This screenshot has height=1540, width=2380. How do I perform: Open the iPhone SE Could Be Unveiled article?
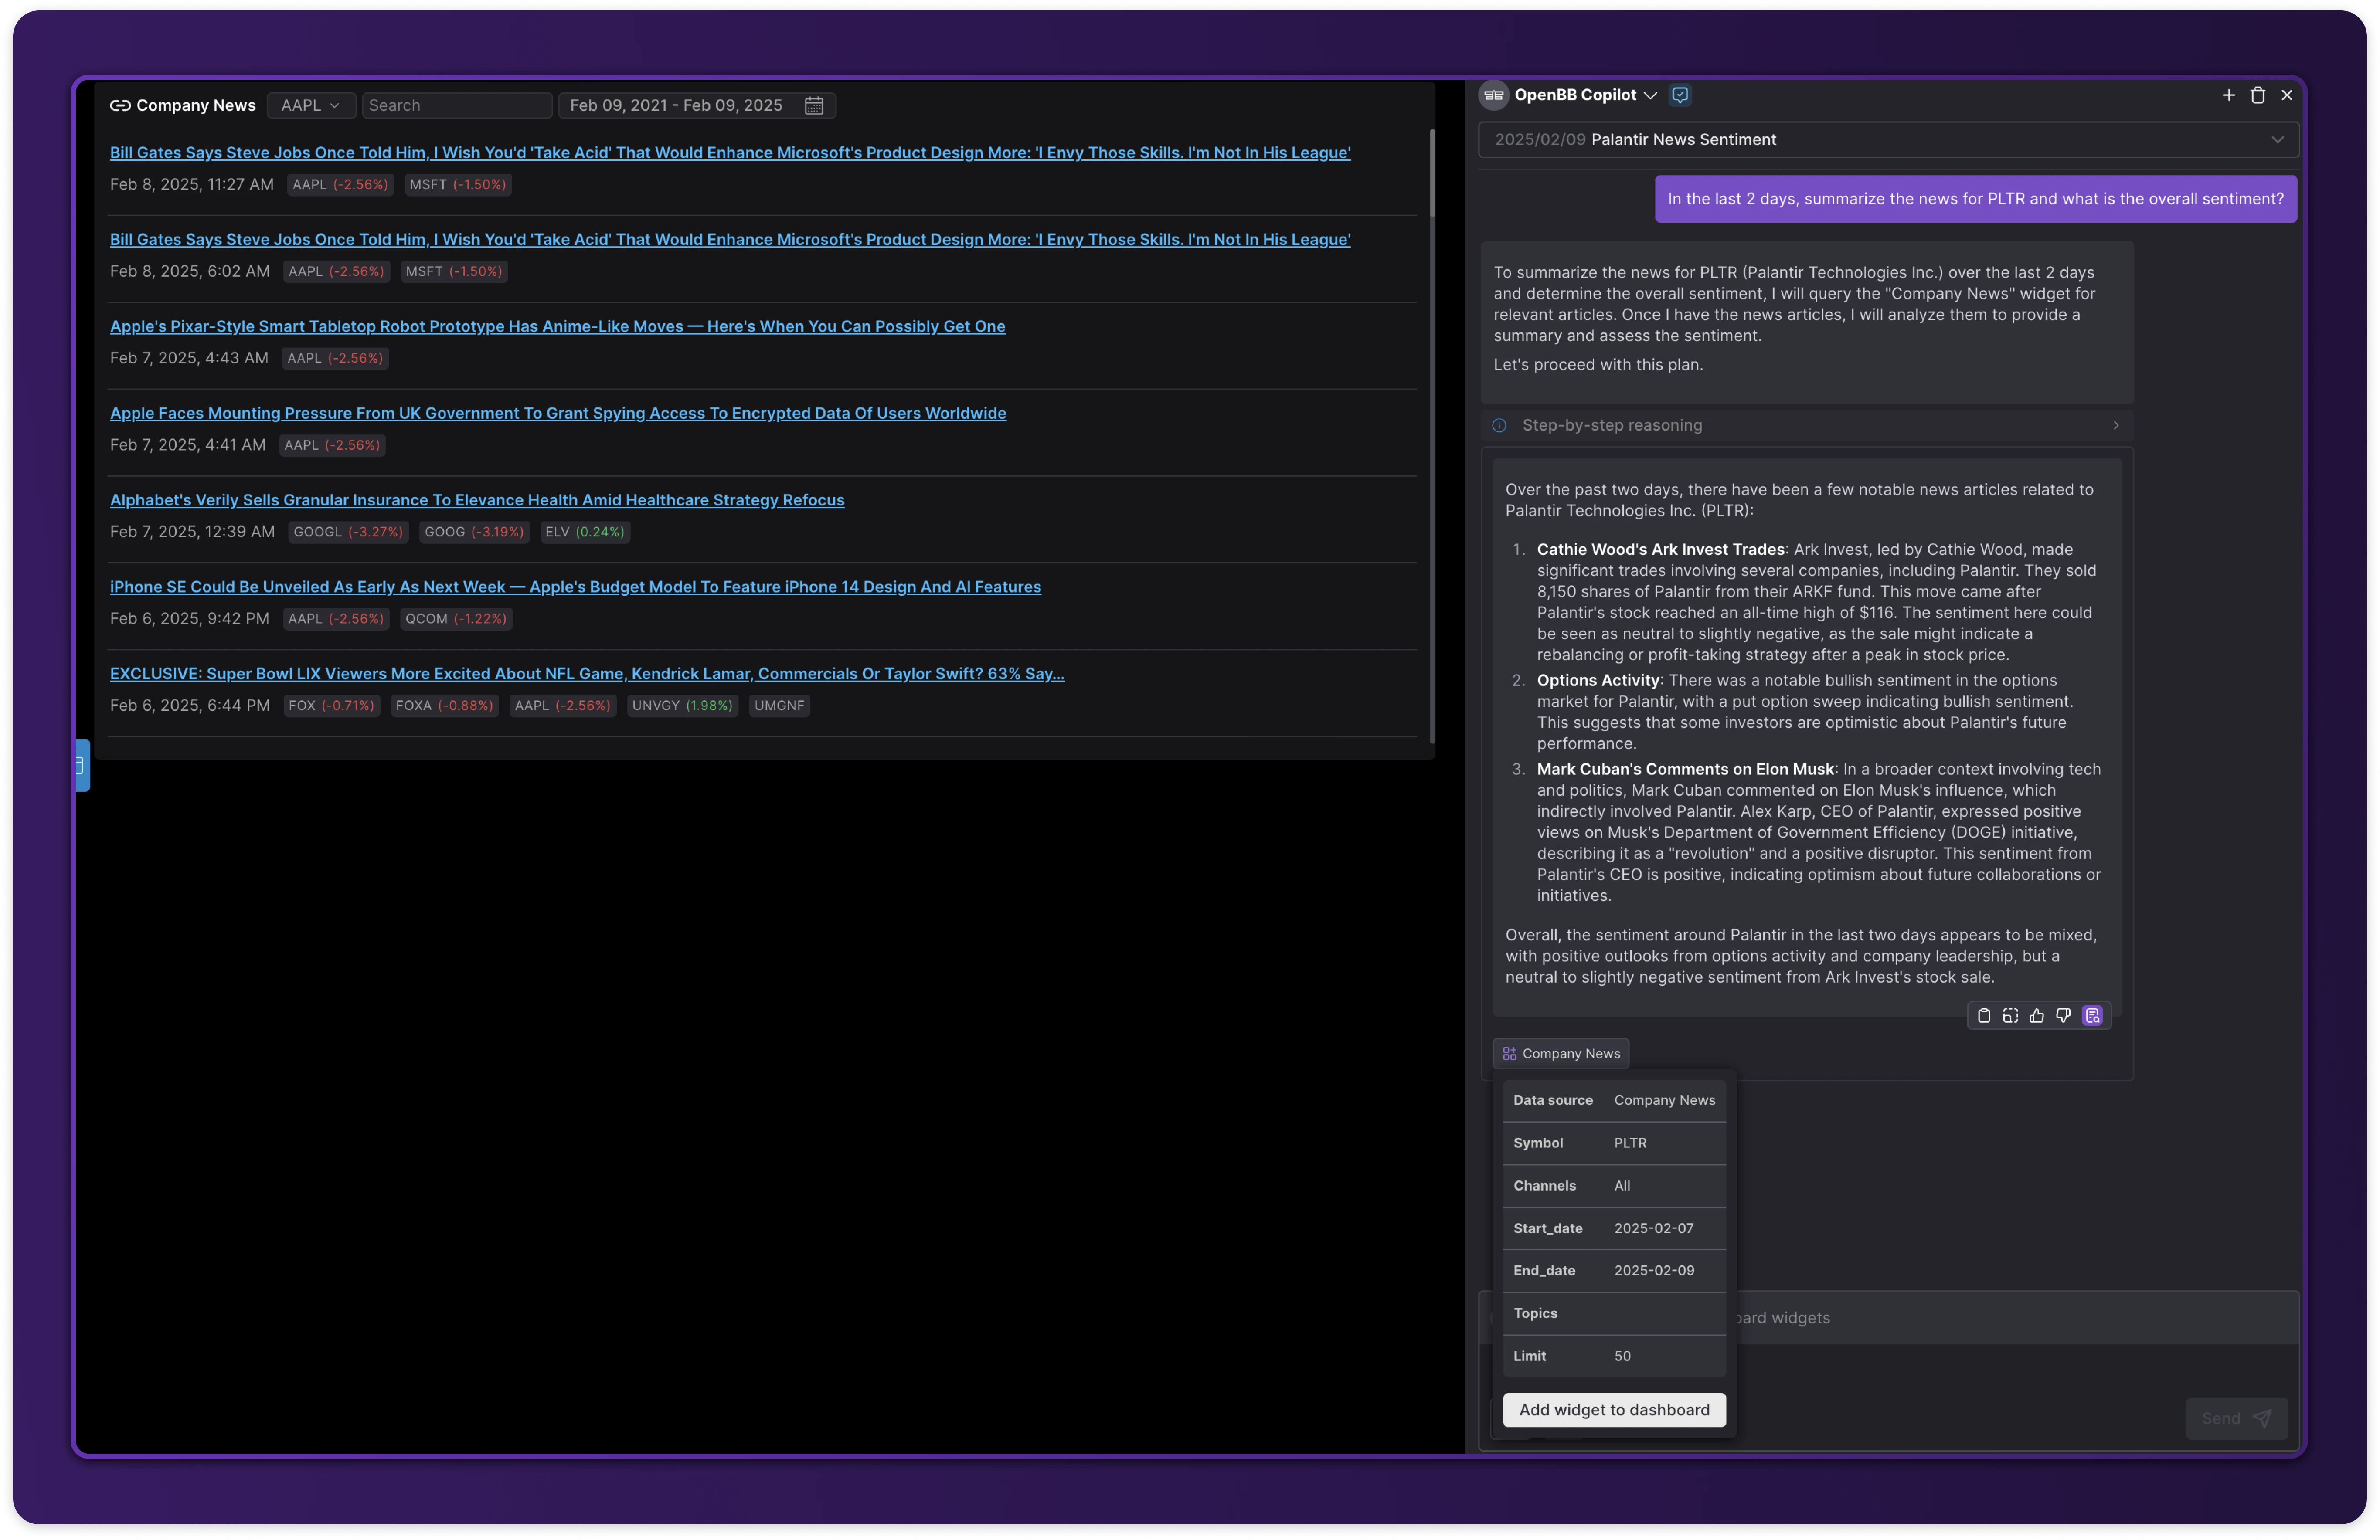coord(575,587)
